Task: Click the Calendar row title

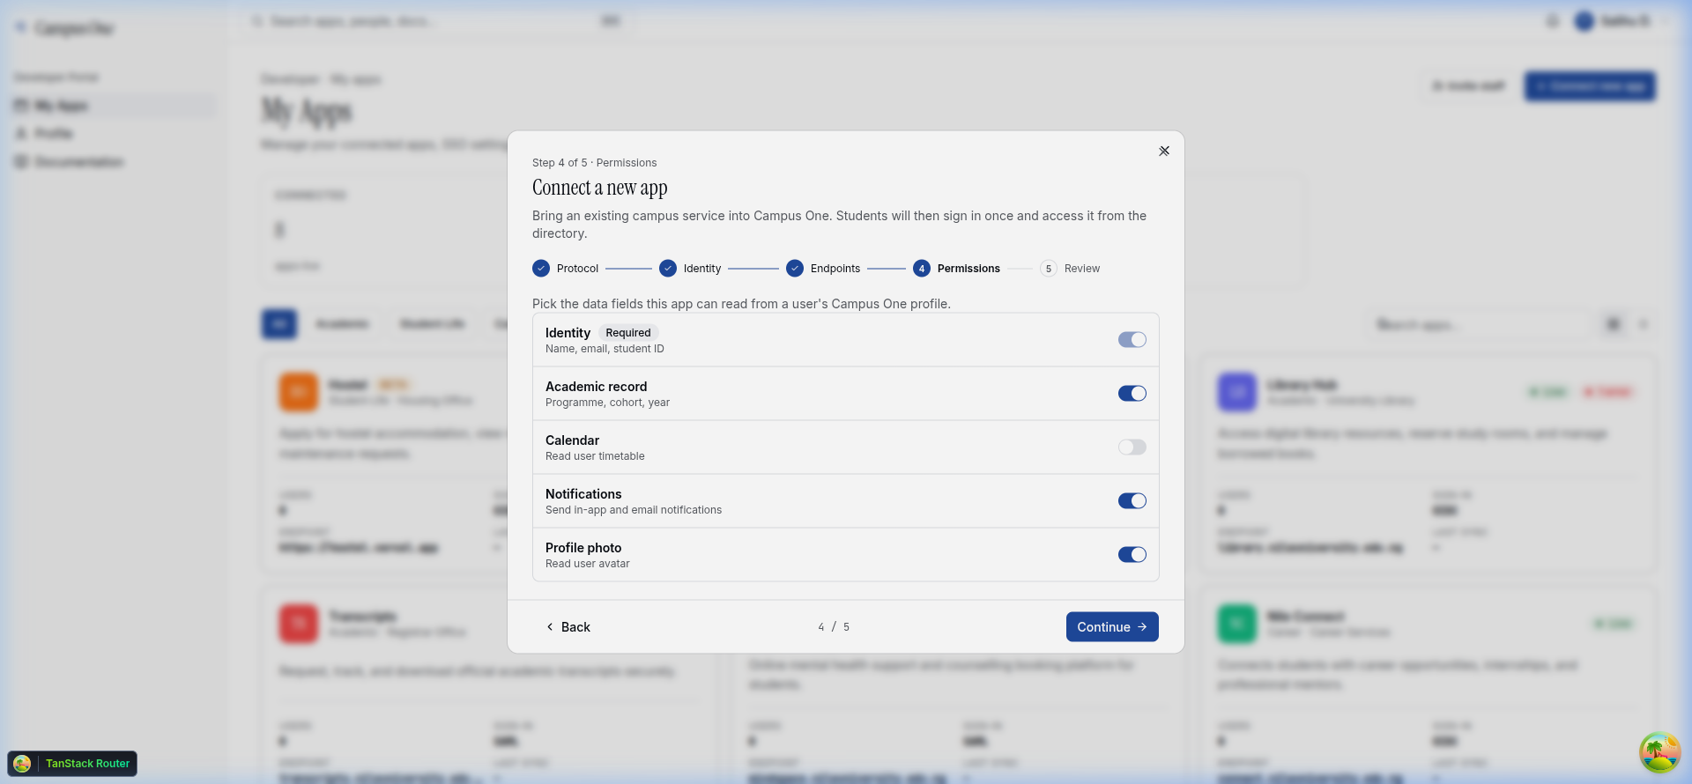Action: [x=572, y=440]
